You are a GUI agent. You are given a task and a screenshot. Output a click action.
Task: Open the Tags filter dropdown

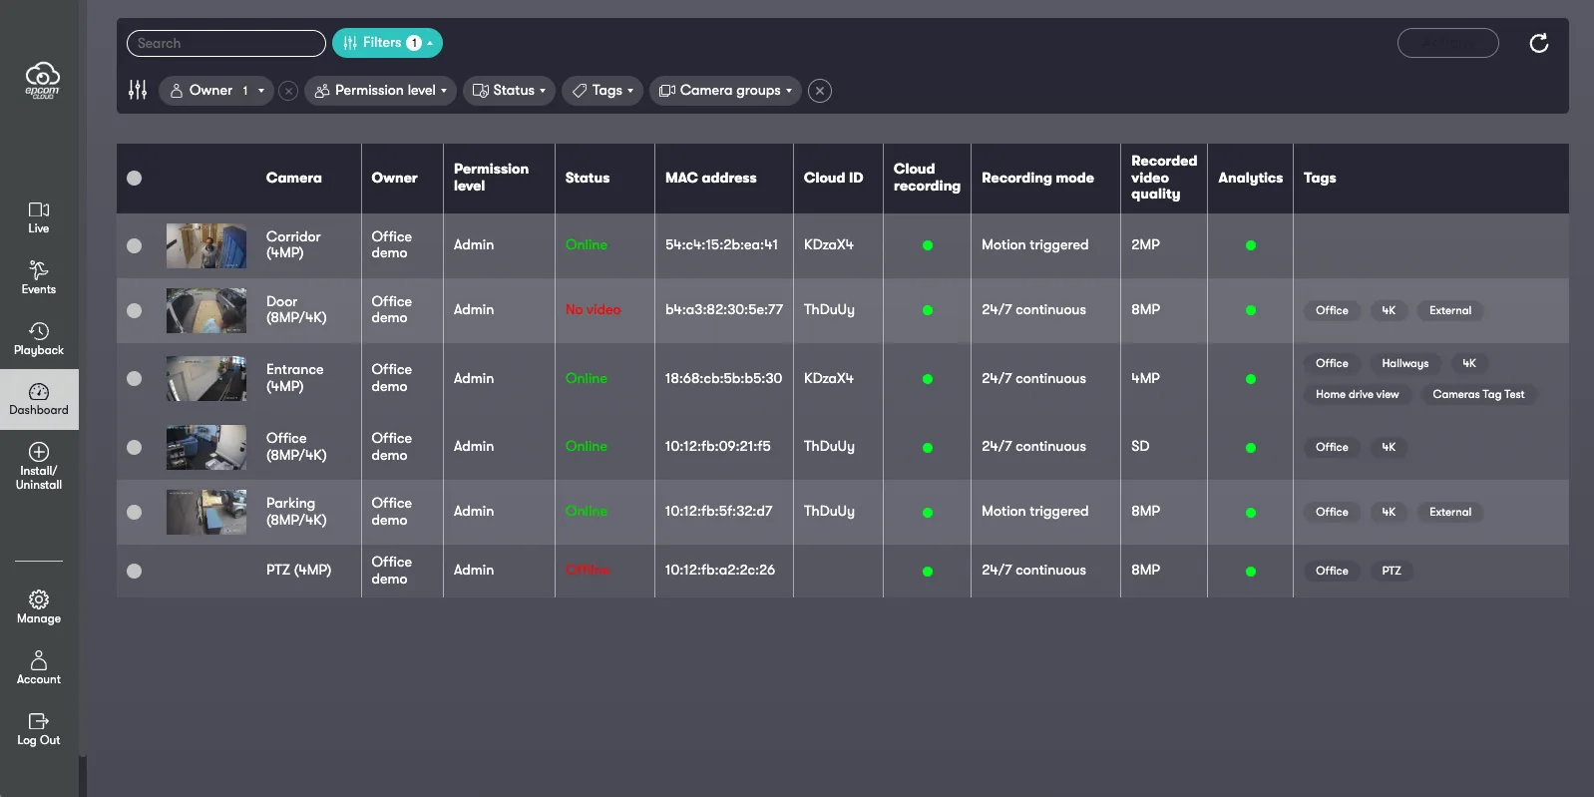(x=602, y=91)
